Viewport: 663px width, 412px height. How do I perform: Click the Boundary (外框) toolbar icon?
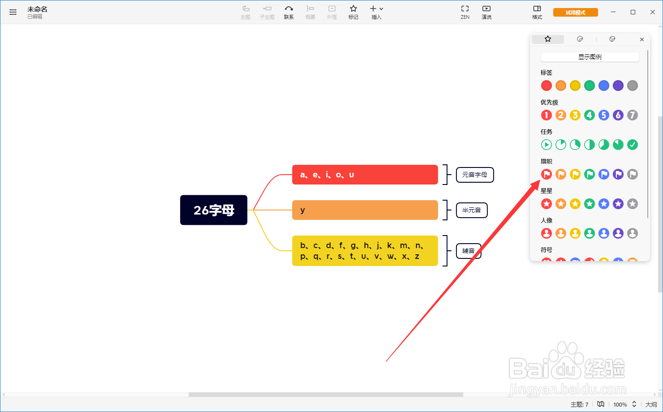[x=331, y=12]
